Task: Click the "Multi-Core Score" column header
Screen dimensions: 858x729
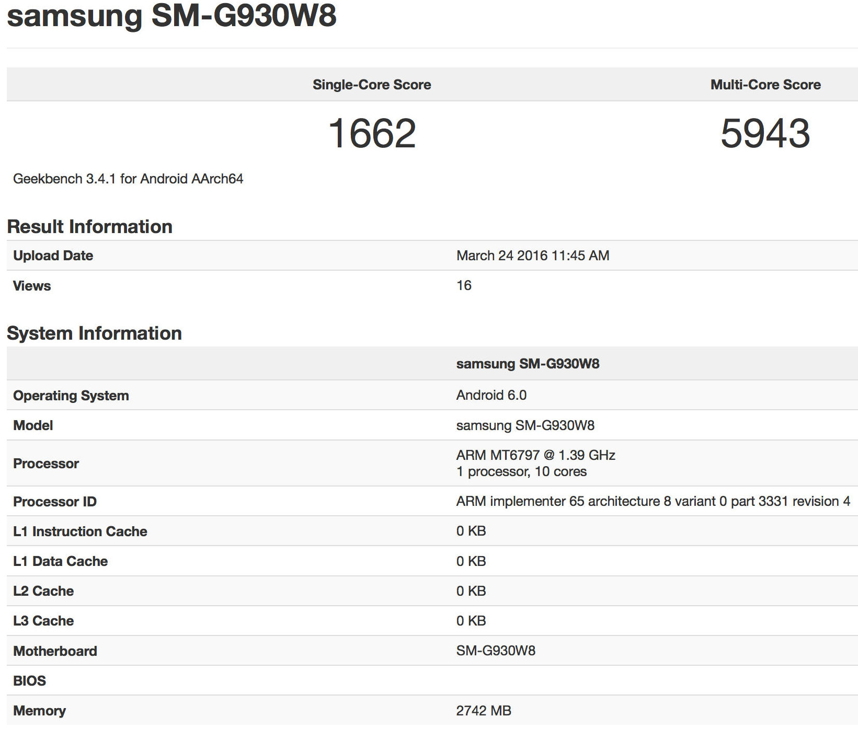Action: (765, 85)
